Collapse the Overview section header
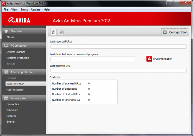This screenshot has width=193, height=136. 24,31
